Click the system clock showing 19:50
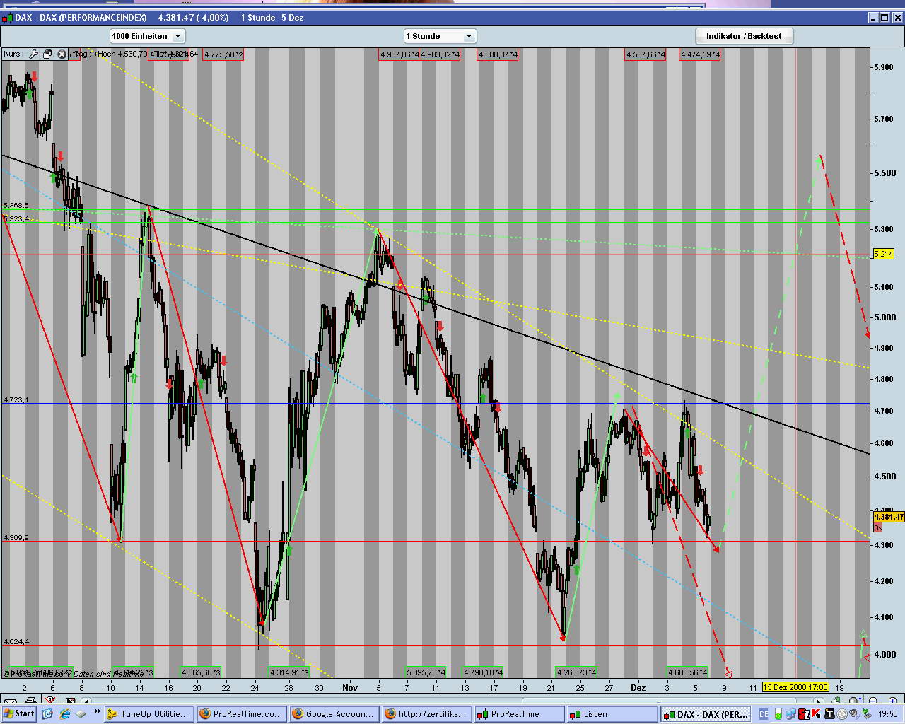Screen dimensions: 905x724 (887, 714)
